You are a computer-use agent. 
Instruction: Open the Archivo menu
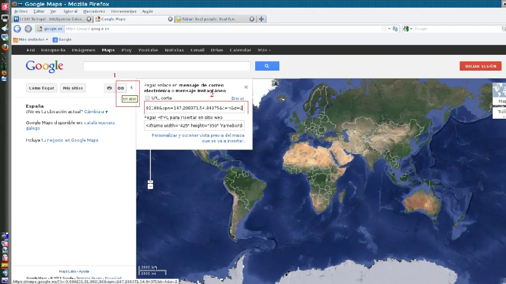click(21, 12)
